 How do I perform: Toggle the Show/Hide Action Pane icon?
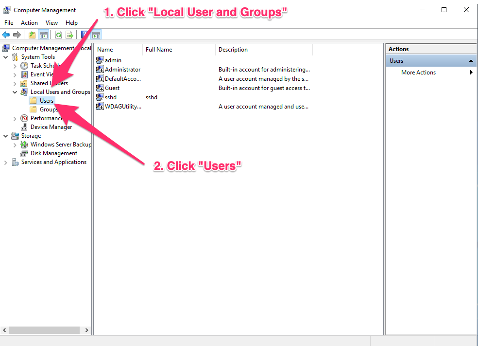coord(96,34)
